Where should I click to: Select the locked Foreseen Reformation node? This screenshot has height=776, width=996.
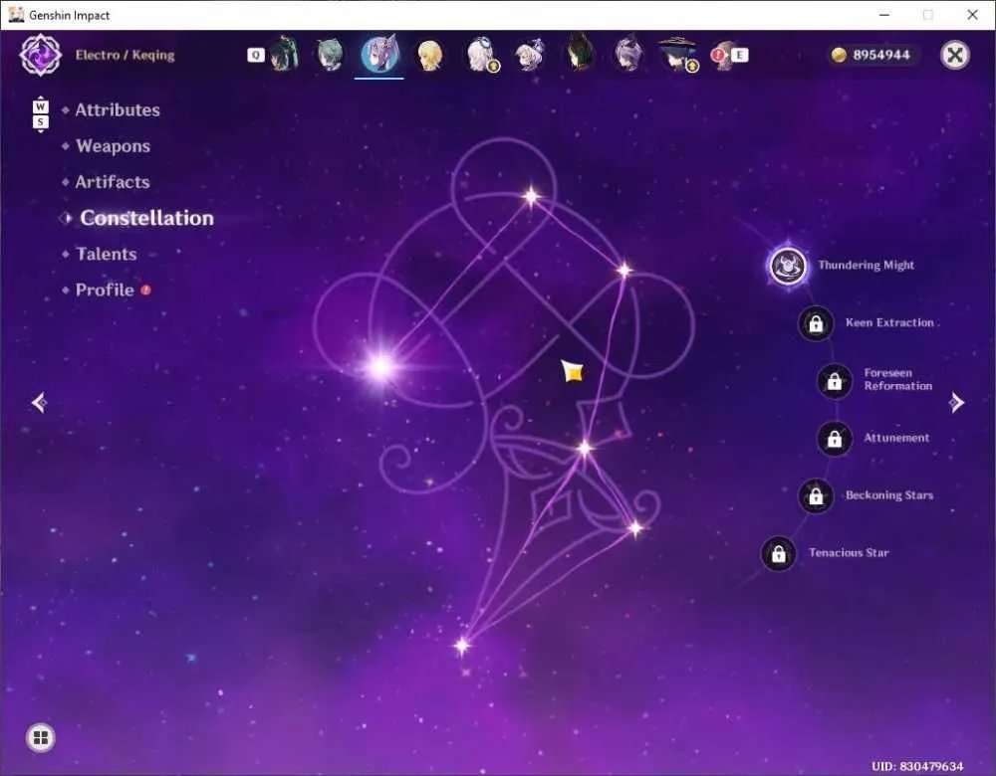coord(834,381)
